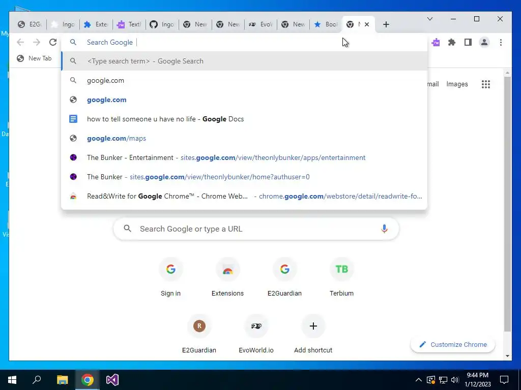Screen dimensions: 521x390
Task: Open the Extensions puzzle-piece menu
Action: point(452,42)
